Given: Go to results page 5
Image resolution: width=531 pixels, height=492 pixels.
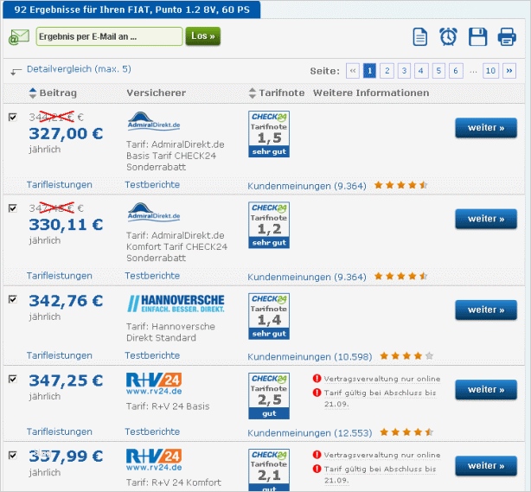Looking at the screenshot, I should tap(438, 71).
